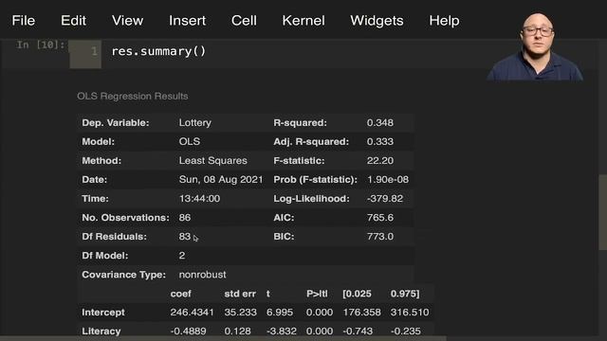Click the time value 13:44:00
This screenshot has height=341, width=607.
click(x=199, y=199)
